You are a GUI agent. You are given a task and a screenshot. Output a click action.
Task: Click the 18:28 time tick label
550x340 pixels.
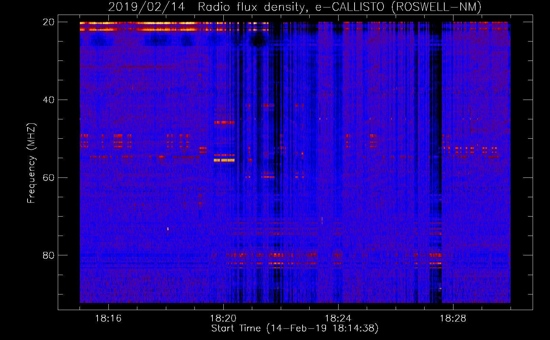click(453, 319)
